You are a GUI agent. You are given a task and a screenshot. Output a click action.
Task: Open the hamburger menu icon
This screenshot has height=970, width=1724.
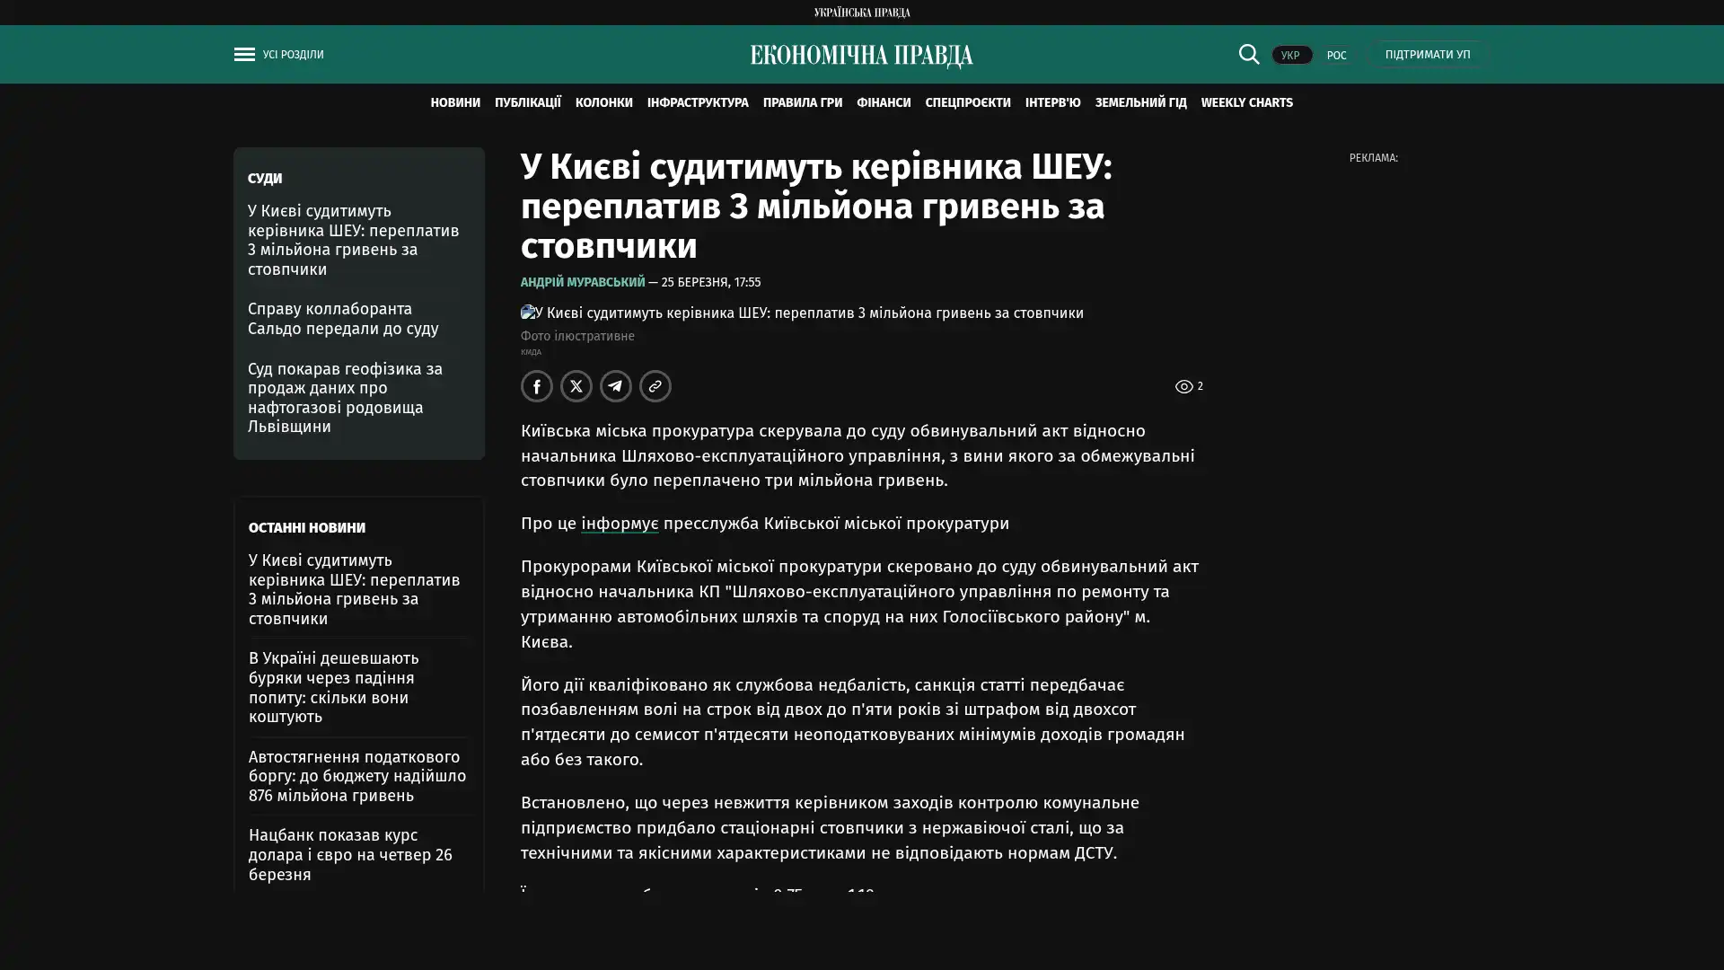point(244,55)
